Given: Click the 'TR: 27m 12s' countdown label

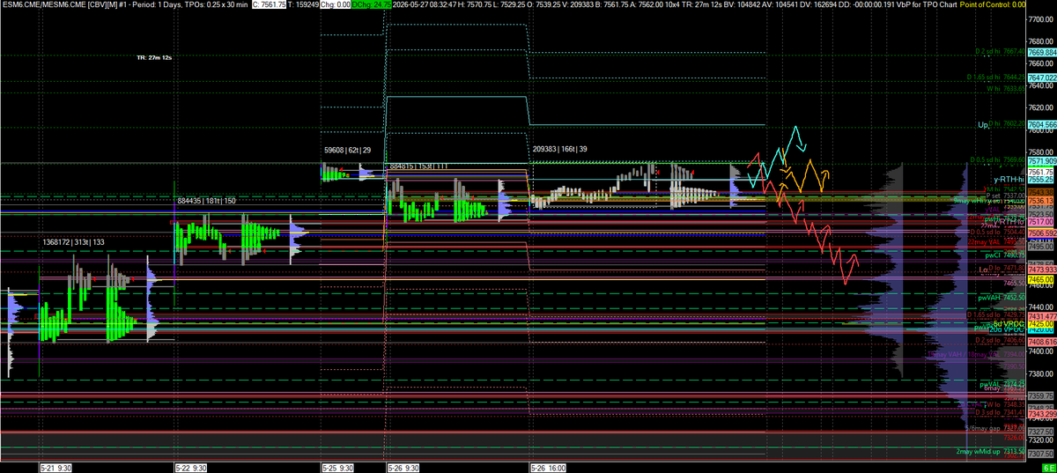Looking at the screenshot, I should click(x=153, y=57).
